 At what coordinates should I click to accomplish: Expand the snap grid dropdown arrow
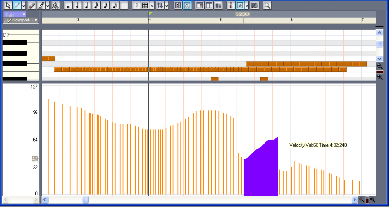[151, 5]
